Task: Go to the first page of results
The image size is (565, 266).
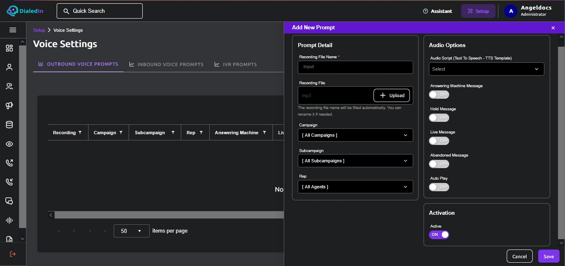Action: pos(59,231)
